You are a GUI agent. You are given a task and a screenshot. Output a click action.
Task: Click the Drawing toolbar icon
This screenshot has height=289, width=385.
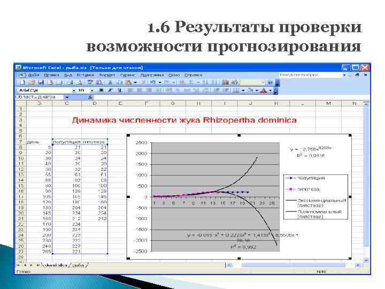(x=235, y=82)
